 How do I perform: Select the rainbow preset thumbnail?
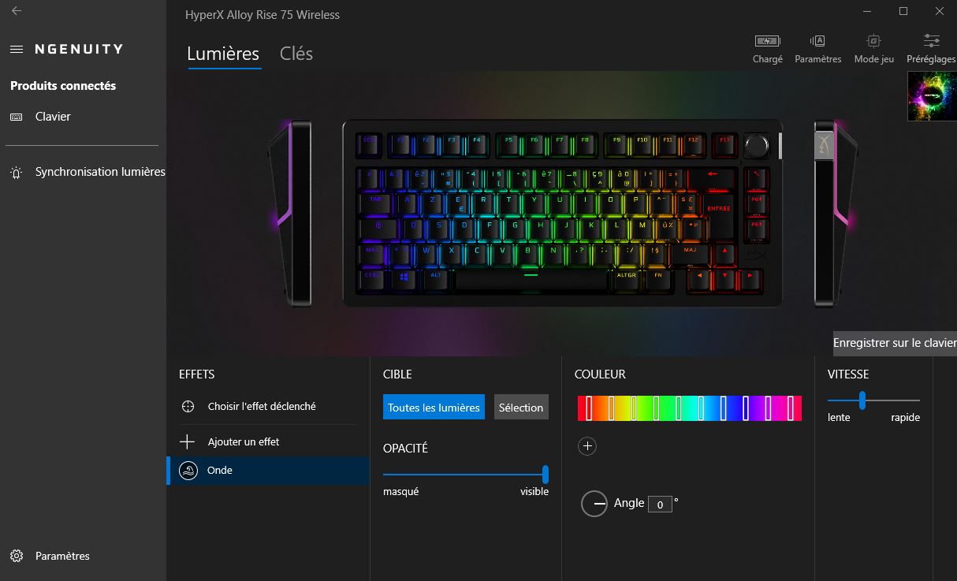[932, 96]
